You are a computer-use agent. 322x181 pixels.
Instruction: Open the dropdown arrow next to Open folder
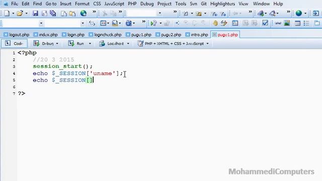[26, 14]
